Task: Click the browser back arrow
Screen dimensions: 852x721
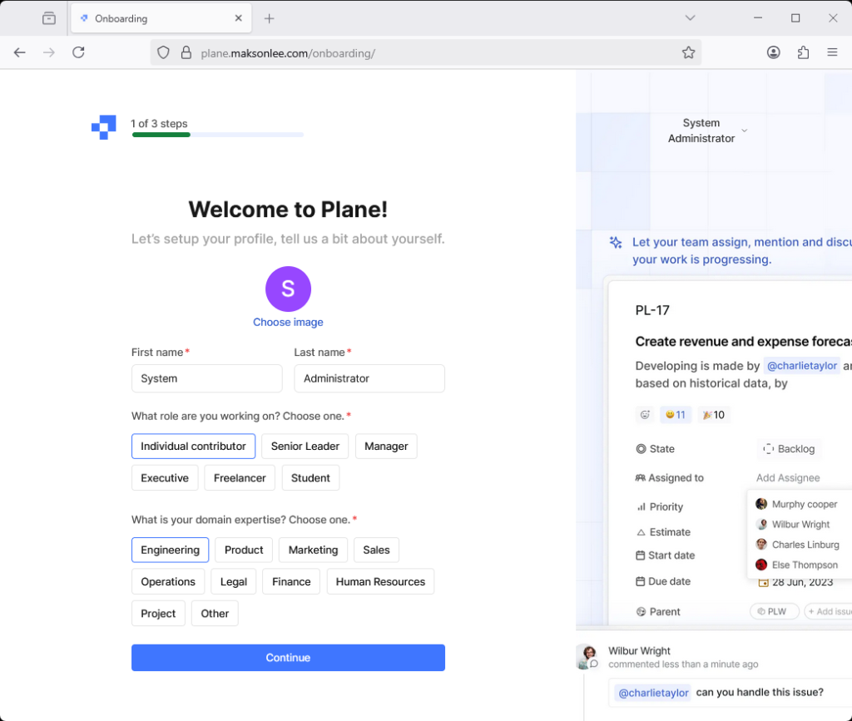Action: click(x=20, y=52)
